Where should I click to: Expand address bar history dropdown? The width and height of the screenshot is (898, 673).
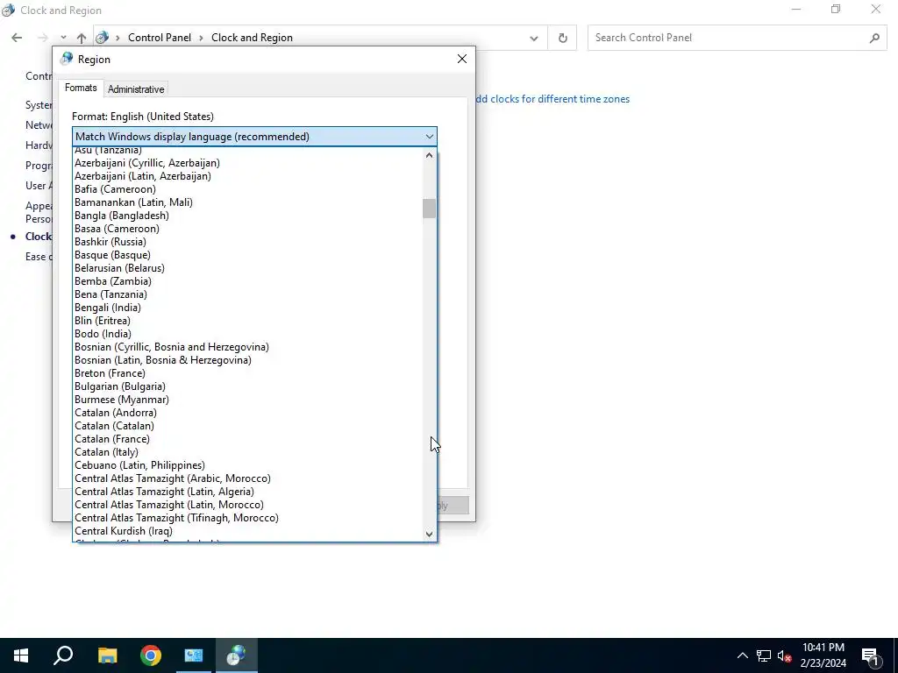(534, 39)
